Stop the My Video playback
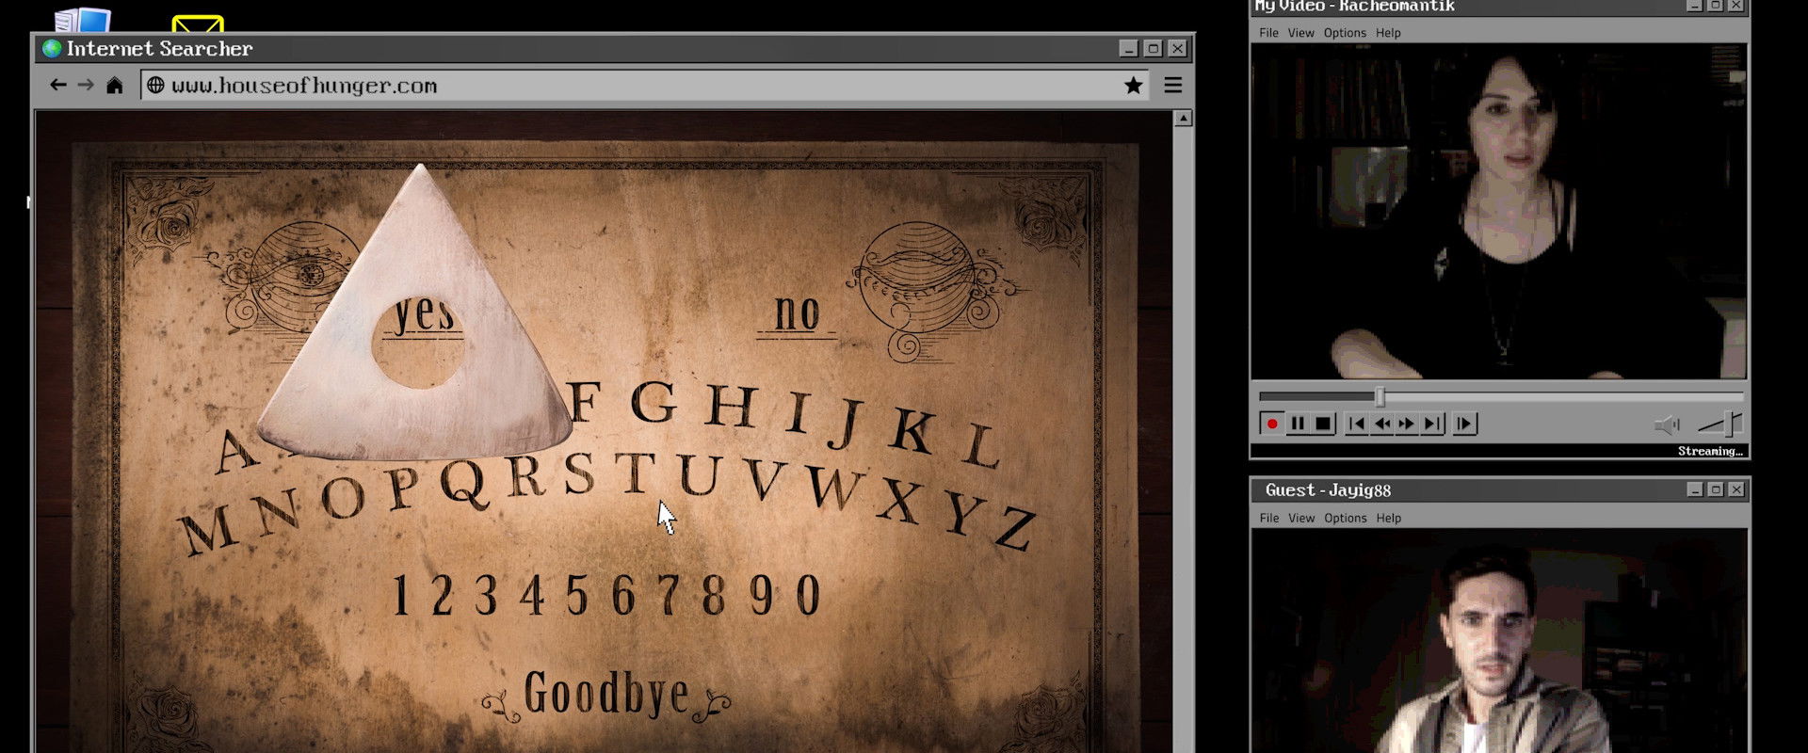The image size is (1808, 753). (1323, 425)
